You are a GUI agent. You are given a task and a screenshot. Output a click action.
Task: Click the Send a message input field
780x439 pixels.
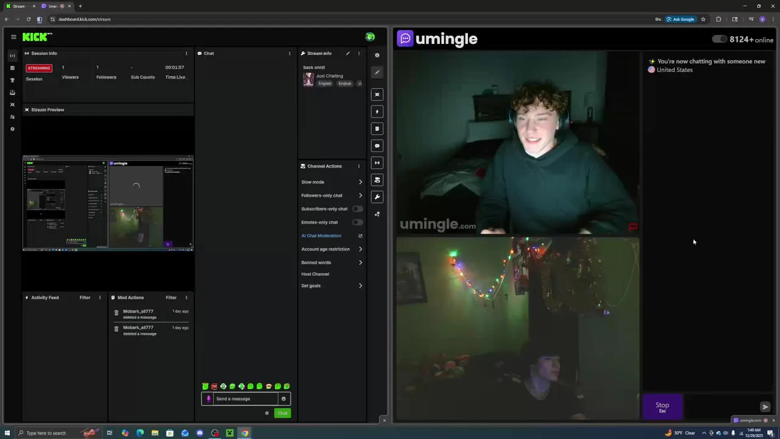point(246,399)
